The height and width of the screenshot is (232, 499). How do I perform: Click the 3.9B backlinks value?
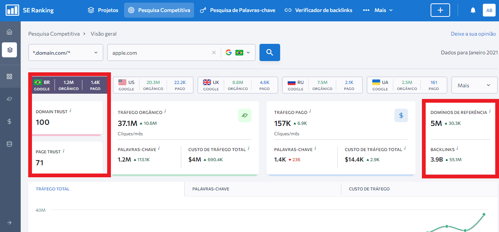tap(437, 159)
